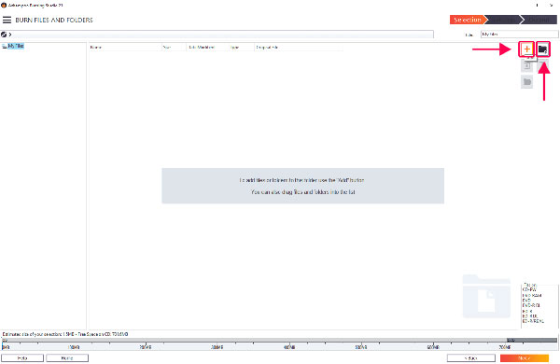The height and width of the screenshot is (364, 560).
Task: Open the hamburger menu
Action: (7, 20)
